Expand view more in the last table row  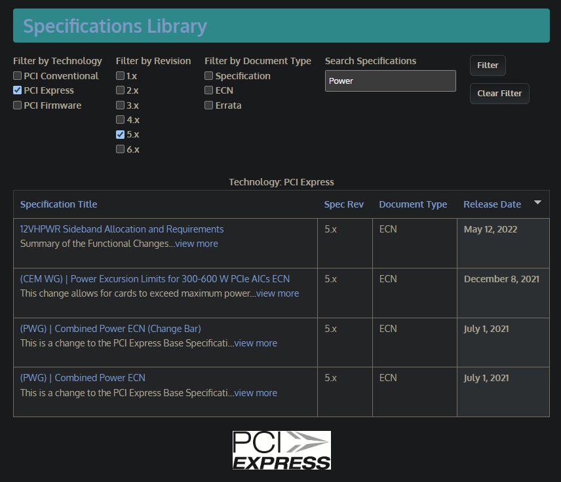(x=256, y=393)
